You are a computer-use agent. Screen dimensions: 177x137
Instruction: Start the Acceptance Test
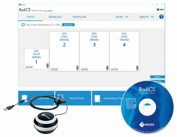[36, 98]
